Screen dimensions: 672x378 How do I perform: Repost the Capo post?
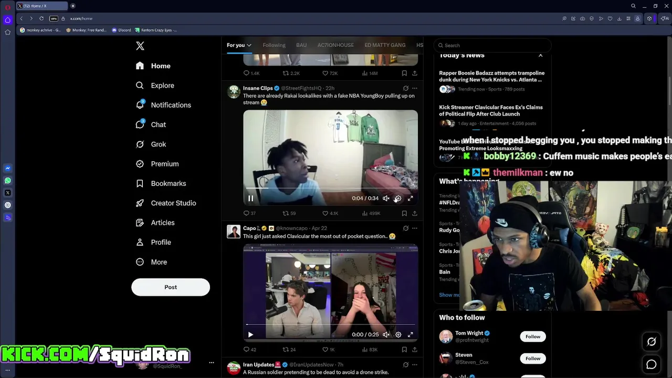pyautogui.click(x=289, y=350)
